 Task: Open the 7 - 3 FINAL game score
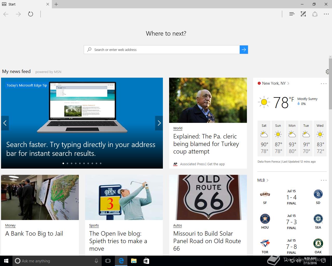click(x=292, y=223)
